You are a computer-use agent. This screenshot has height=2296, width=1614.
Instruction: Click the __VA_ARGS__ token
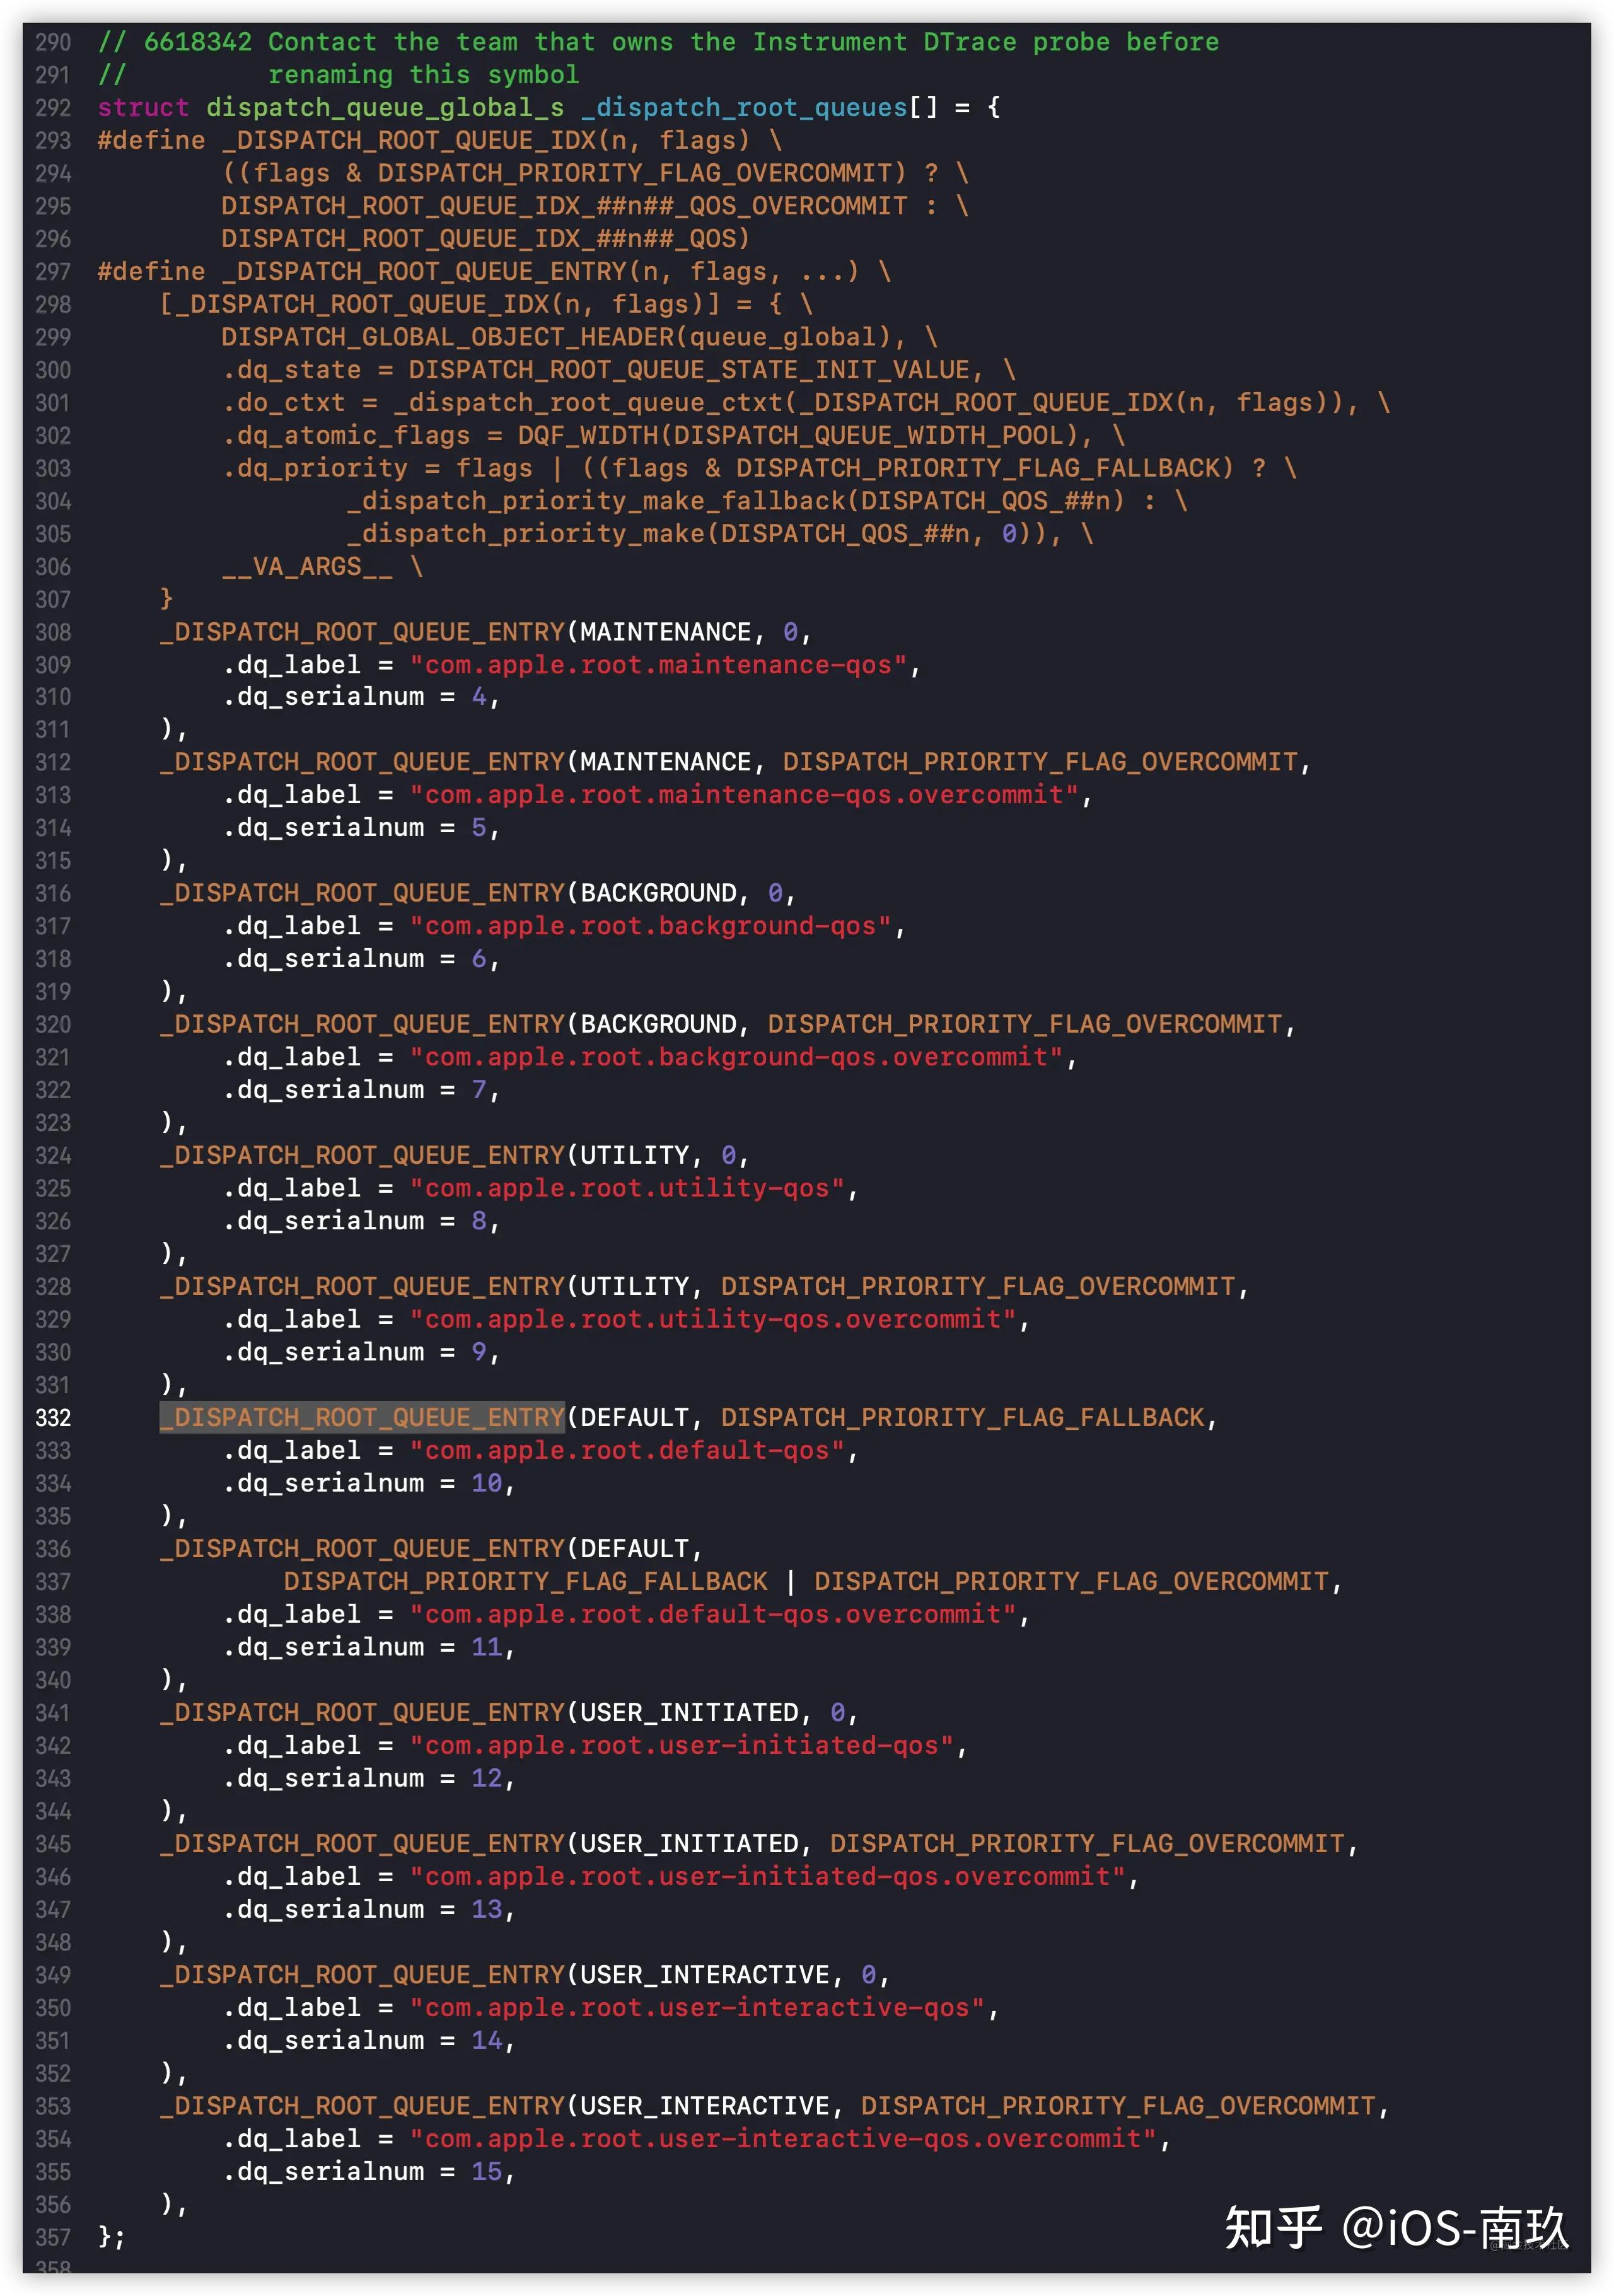click(x=307, y=567)
